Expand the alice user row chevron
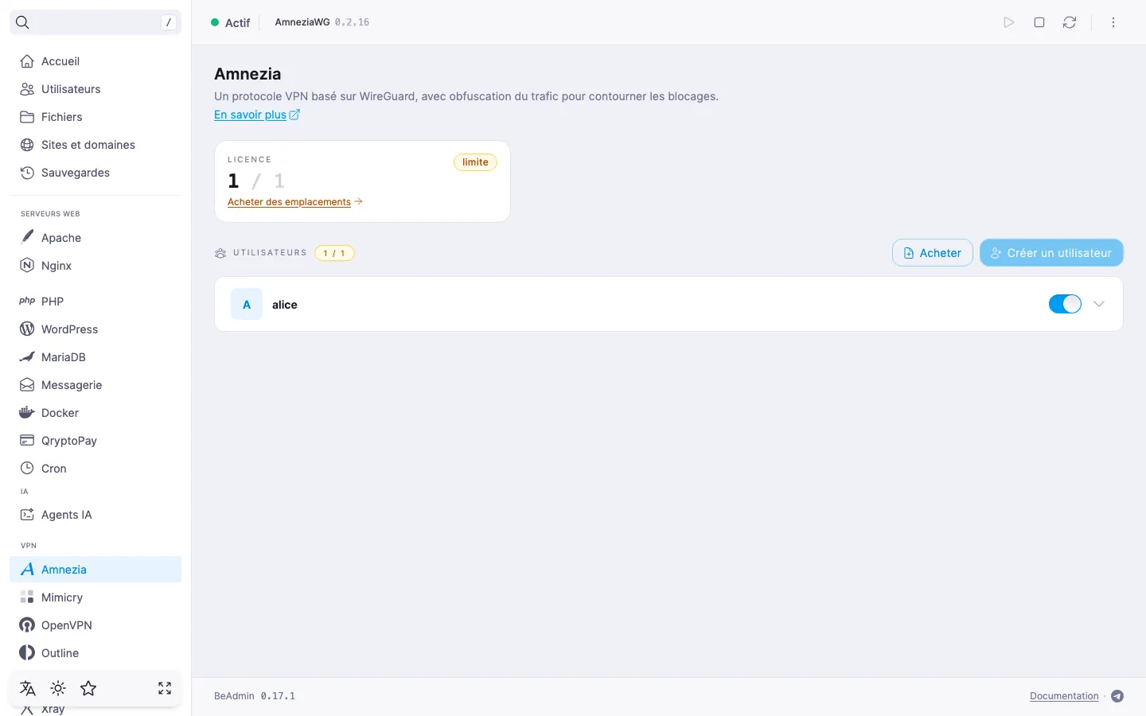 point(1099,304)
